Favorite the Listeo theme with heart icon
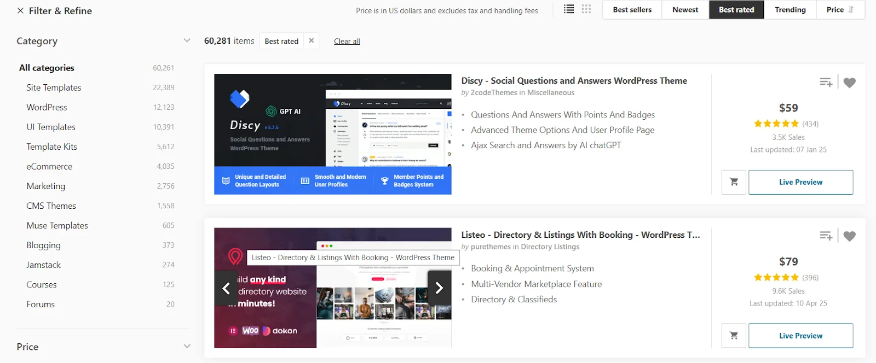Image resolution: width=876 pixels, height=363 pixels. (849, 236)
